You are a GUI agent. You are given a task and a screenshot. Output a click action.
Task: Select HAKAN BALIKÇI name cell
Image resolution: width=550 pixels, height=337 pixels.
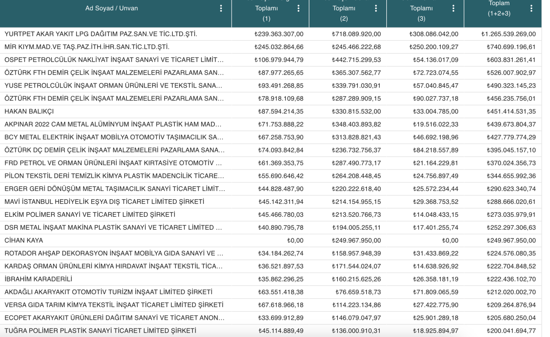(29, 111)
